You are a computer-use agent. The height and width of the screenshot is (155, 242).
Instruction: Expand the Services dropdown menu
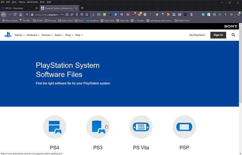47,35
